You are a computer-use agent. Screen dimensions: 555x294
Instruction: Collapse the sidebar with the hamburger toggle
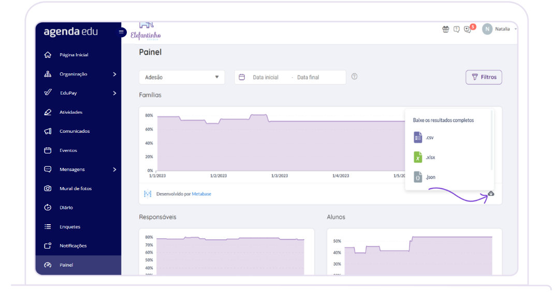[x=121, y=32]
